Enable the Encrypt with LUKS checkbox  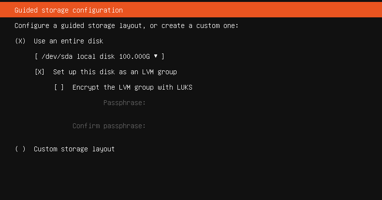tap(59, 87)
